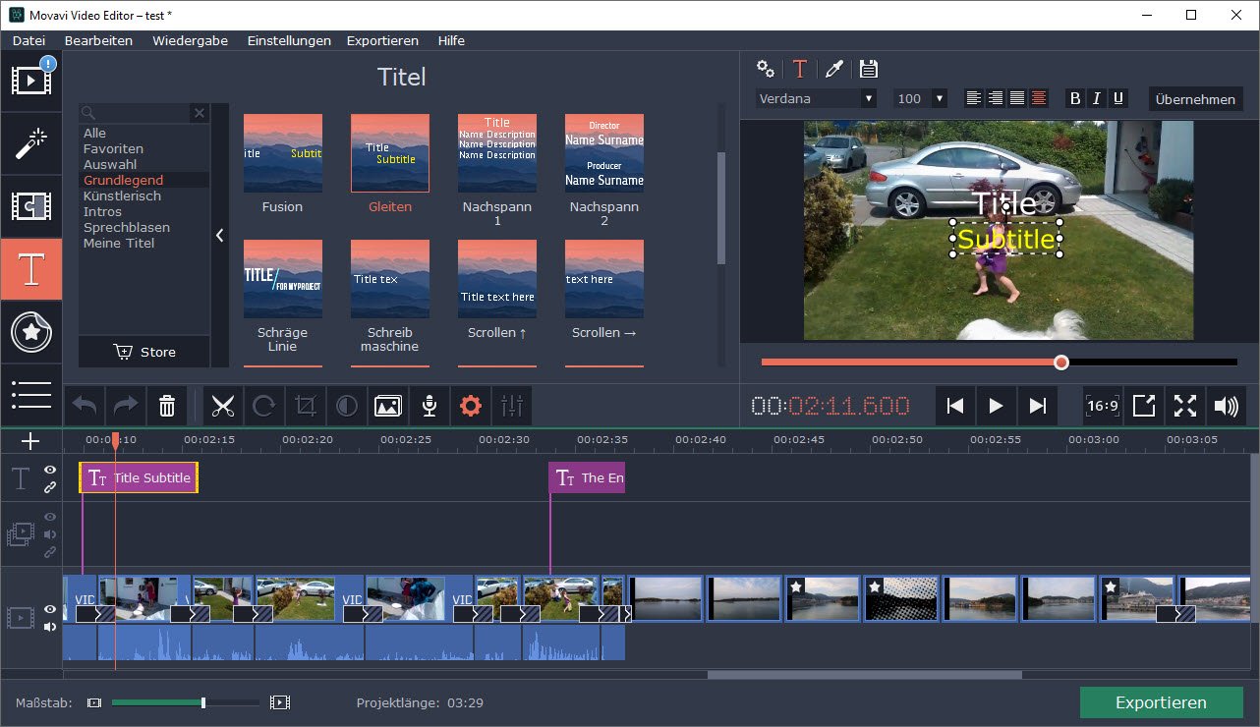Screen dimensions: 1260x727
Task: Click the trash delete icon
Action: pyautogui.click(x=167, y=405)
